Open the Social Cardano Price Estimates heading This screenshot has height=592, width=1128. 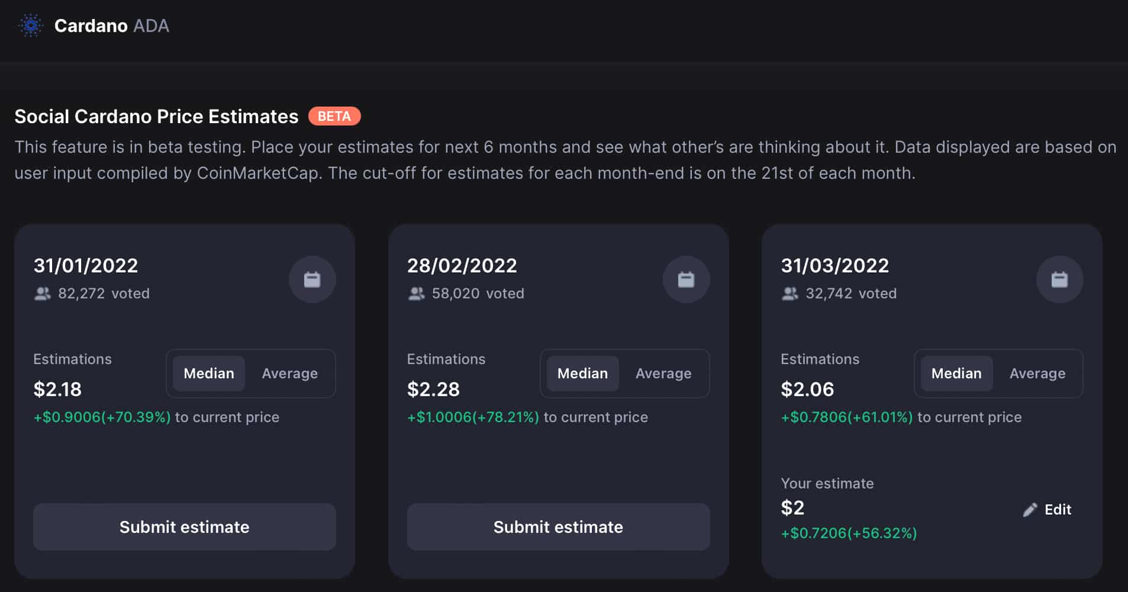pos(156,116)
